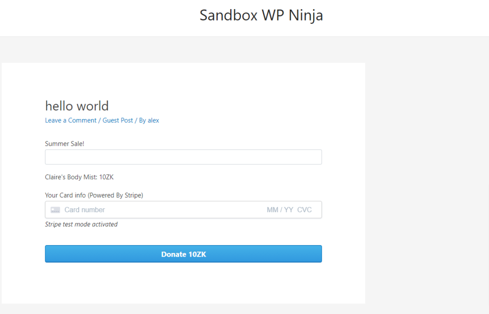
Task: Click the credit card icon in Stripe field
Action: tap(55, 210)
